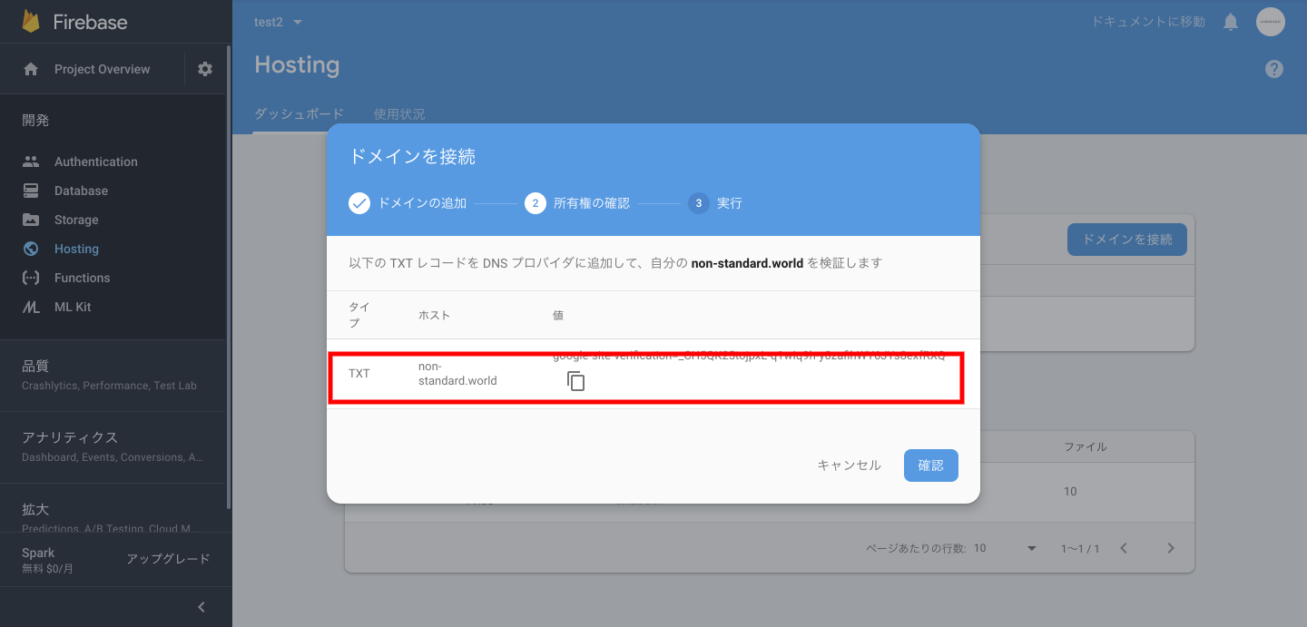Click the Functions brackets icon

31,278
